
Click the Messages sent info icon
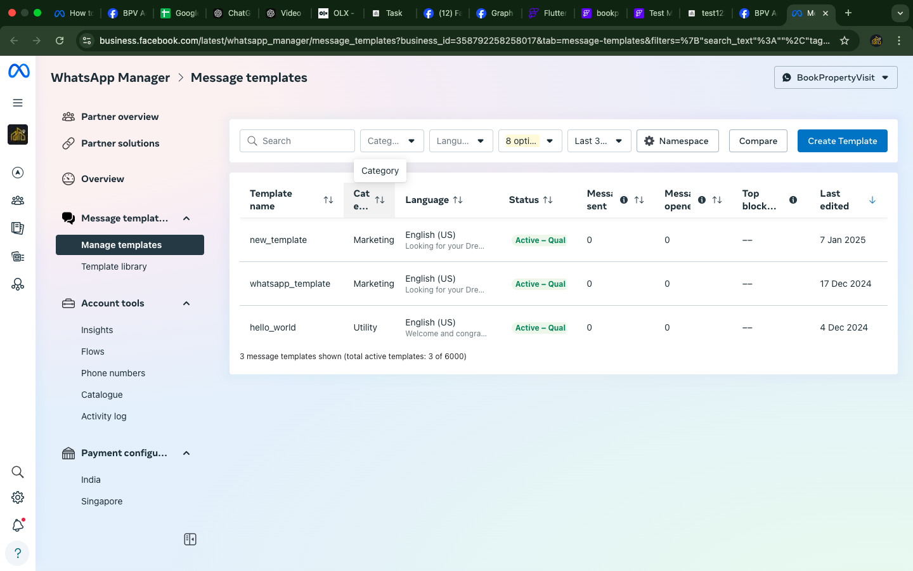point(624,200)
